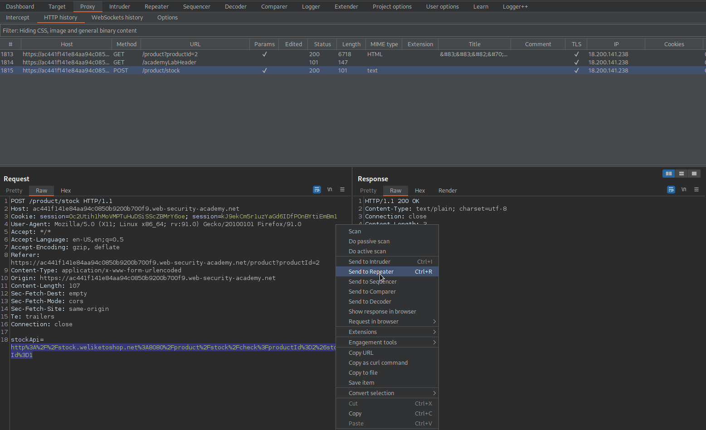Switch Response view to Render
Screen dimensions: 706x430
(x=448, y=190)
